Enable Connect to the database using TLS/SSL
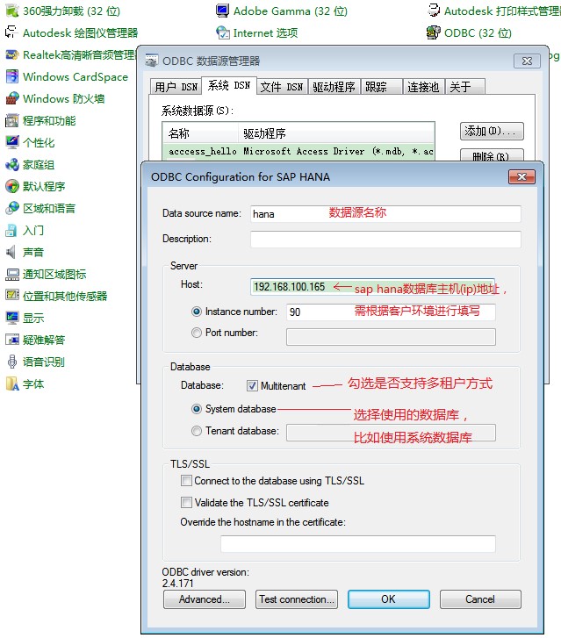The width and height of the screenshot is (561, 638). click(186, 481)
